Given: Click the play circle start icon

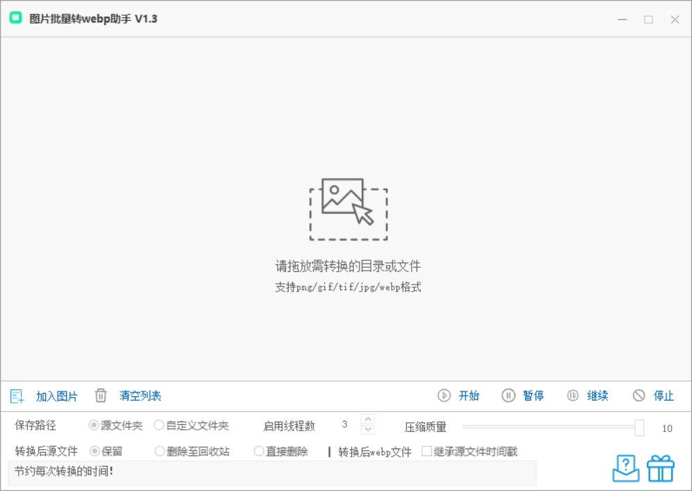Looking at the screenshot, I should [x=444, y=395].
